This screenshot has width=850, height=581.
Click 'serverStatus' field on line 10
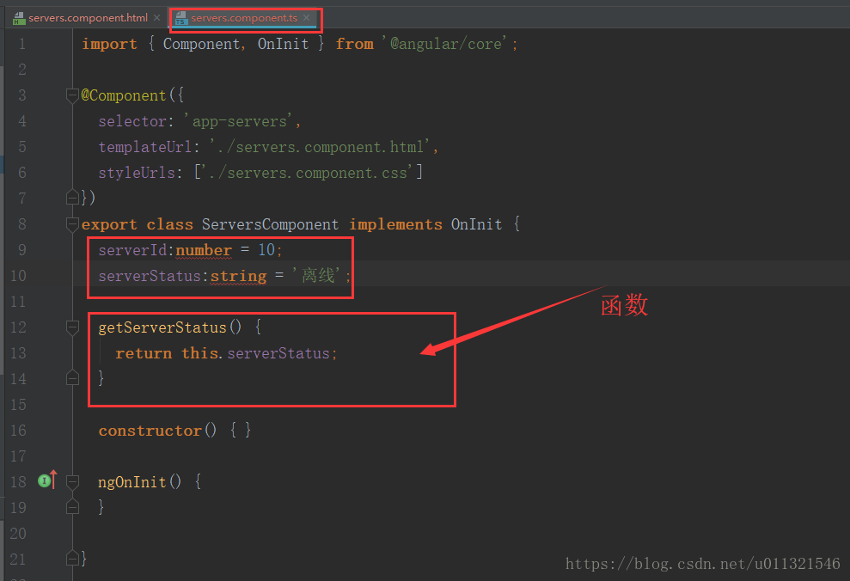pyautogui.click(x=150, y=276)
